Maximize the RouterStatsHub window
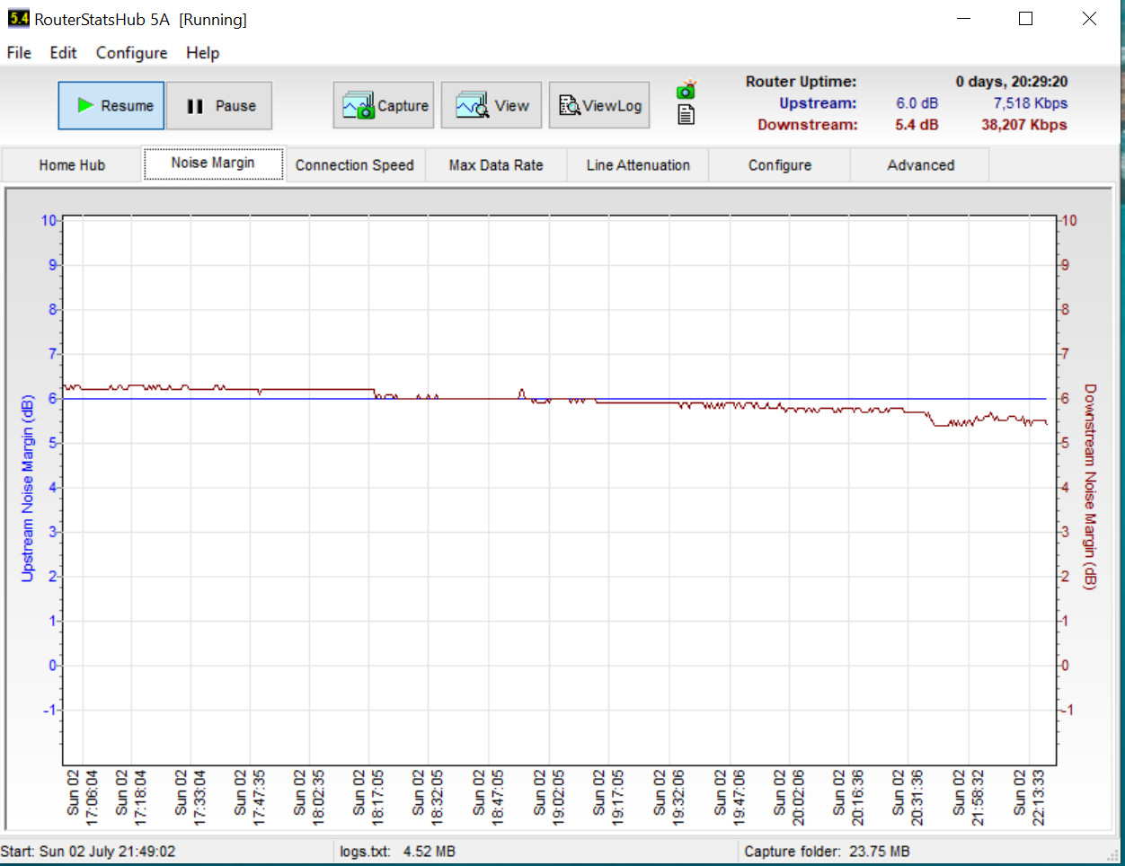1125x866 pixels. (x=1025, y=19)
